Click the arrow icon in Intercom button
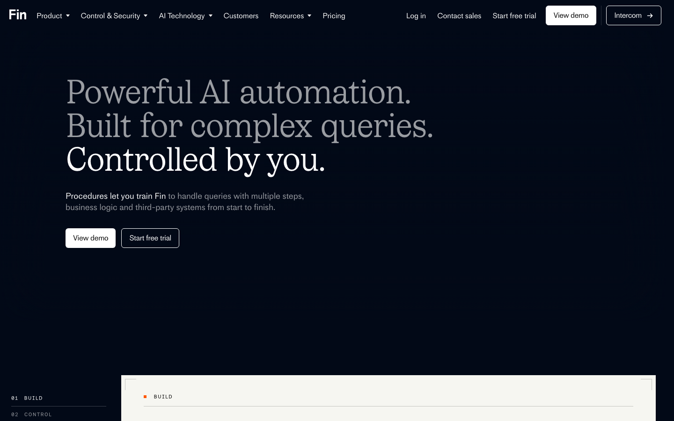Image resolution: width=674 pixels, height=421 pixels. [650, 16]
